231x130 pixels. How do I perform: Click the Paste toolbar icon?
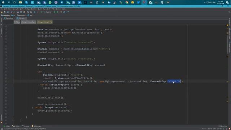[24, 12]
